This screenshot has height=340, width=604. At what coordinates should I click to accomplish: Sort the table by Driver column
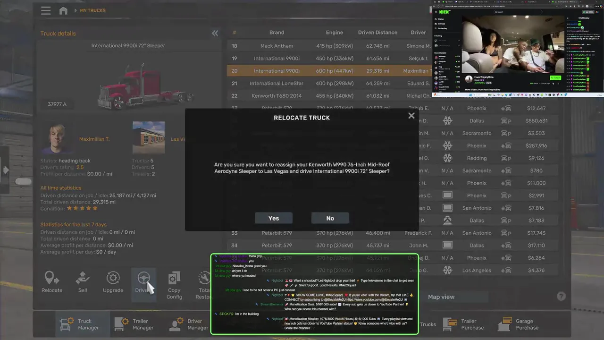coord(418,33)
